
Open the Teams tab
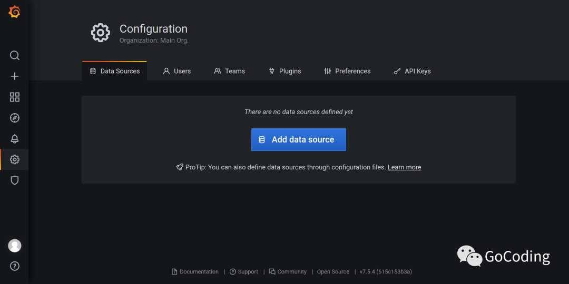pyautogui.click(x=230, y=71)
